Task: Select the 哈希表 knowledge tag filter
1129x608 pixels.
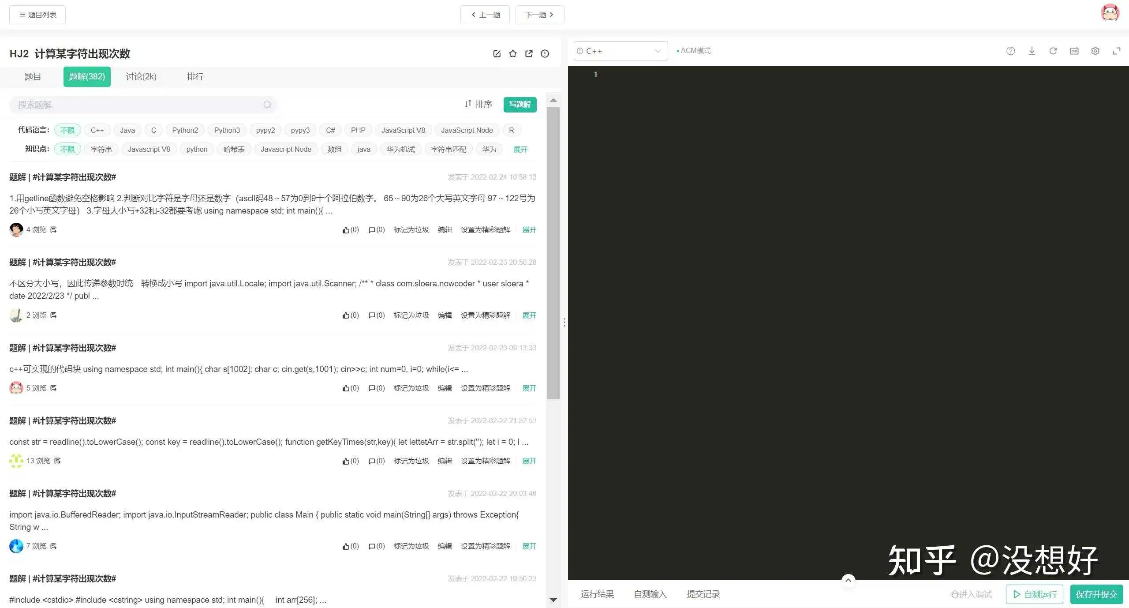Action: tap(234, 149)
